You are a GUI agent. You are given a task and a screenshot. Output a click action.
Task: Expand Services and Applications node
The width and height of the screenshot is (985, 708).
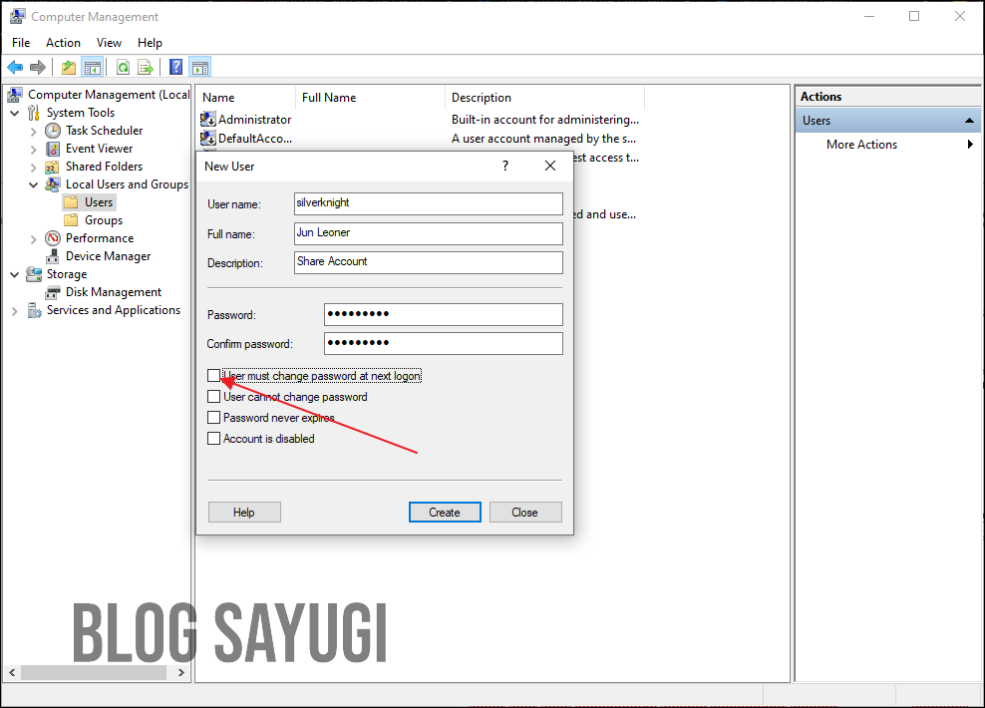pos(14,311)
